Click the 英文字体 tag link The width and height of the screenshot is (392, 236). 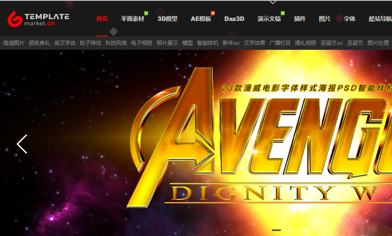[x=65, y=43]
